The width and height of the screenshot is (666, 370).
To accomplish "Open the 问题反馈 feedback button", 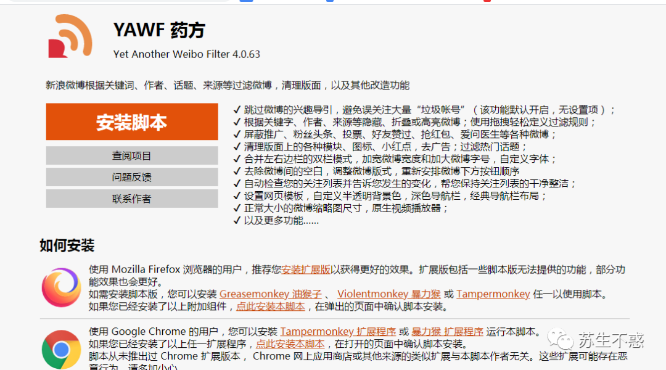I will point(132,177).
